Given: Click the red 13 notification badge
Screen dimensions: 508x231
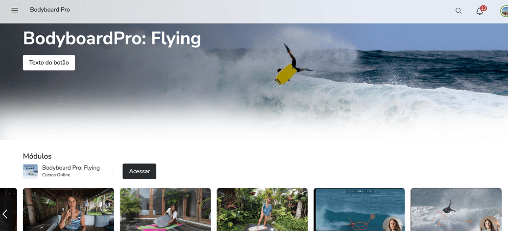Looking at the screenshot, I should click(x=484, y=8).
